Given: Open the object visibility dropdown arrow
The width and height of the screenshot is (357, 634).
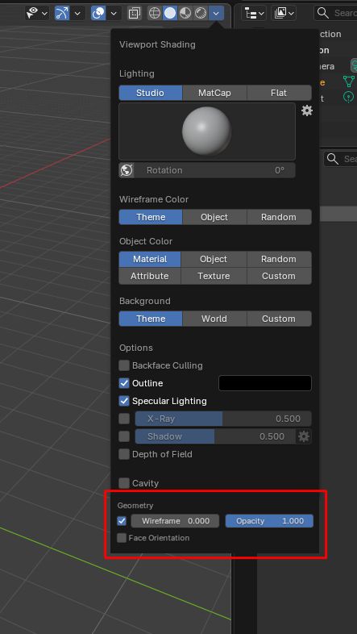Looking at the screenshot, I should click(44, 14).
